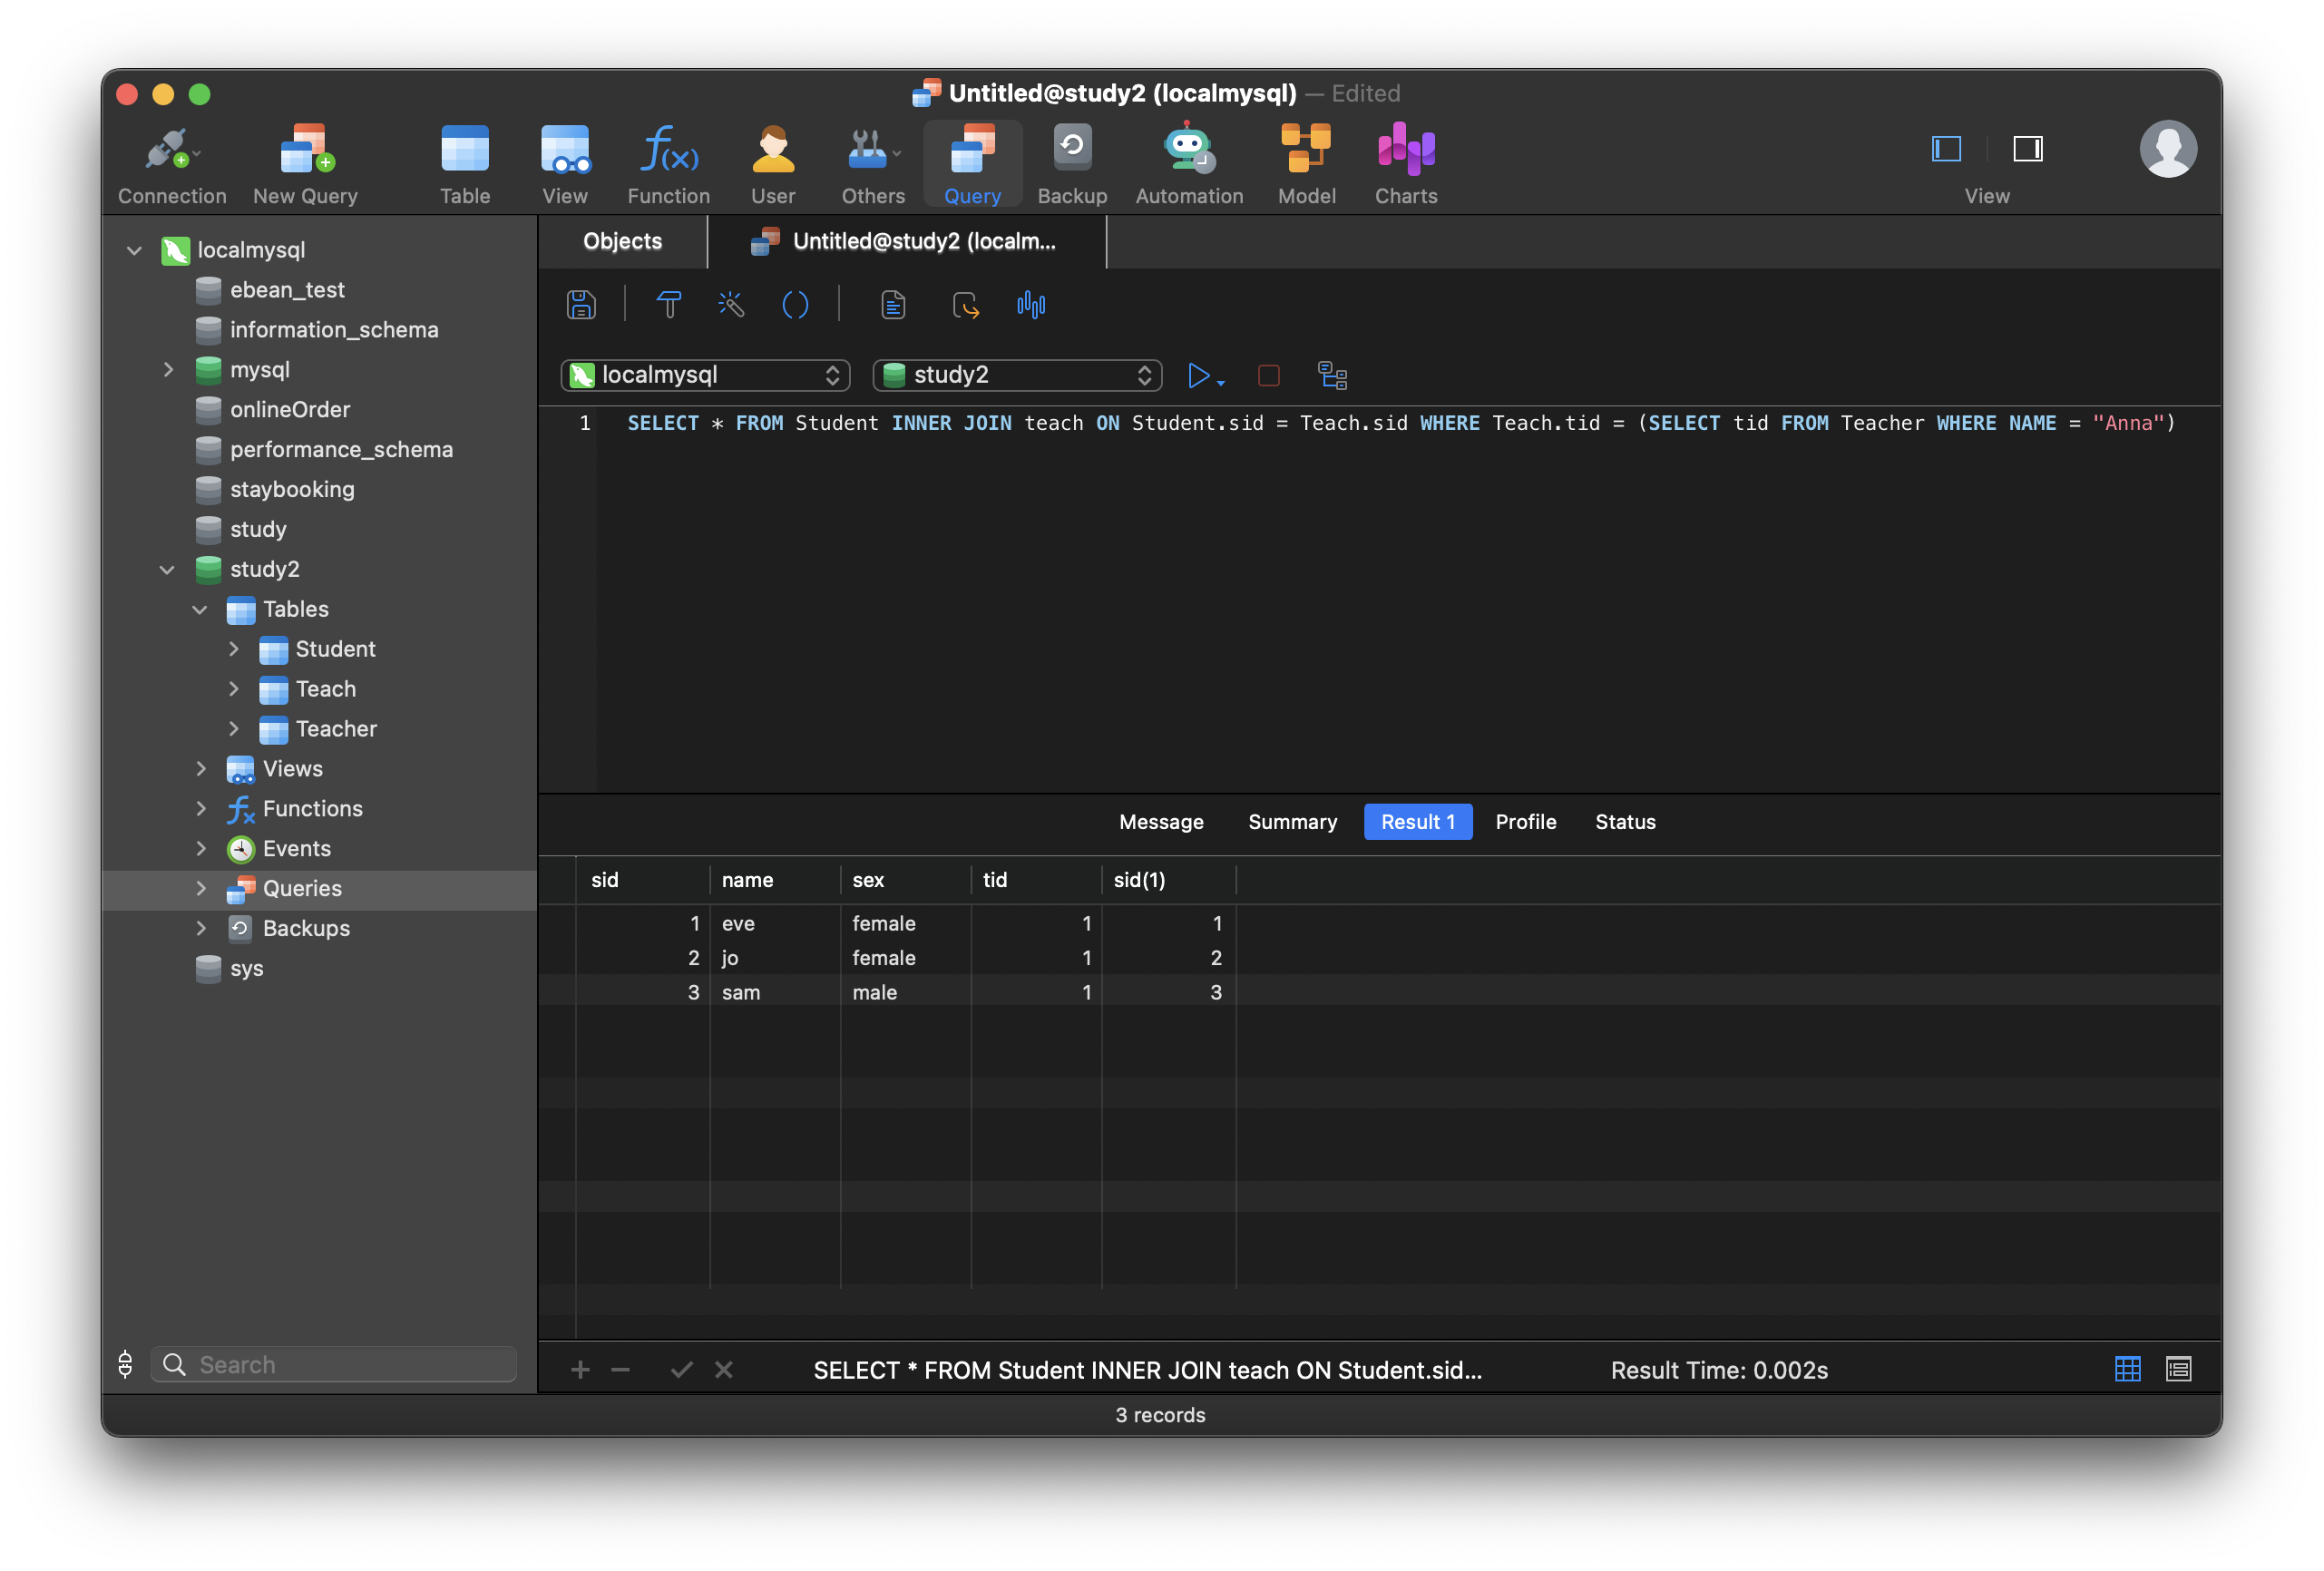This screenshot has width=2324, height=1571.
Task: Click the stop query button
Action: tap(1268, 376)
